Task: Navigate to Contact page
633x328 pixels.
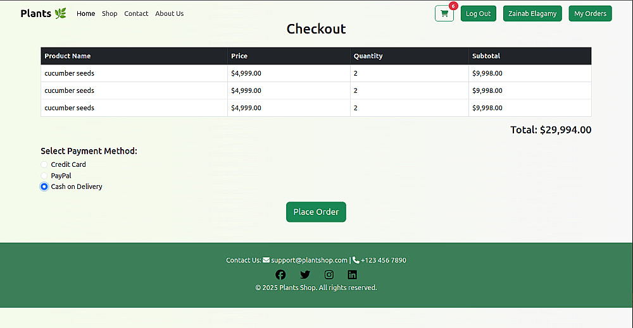Action: coord(136,13)
